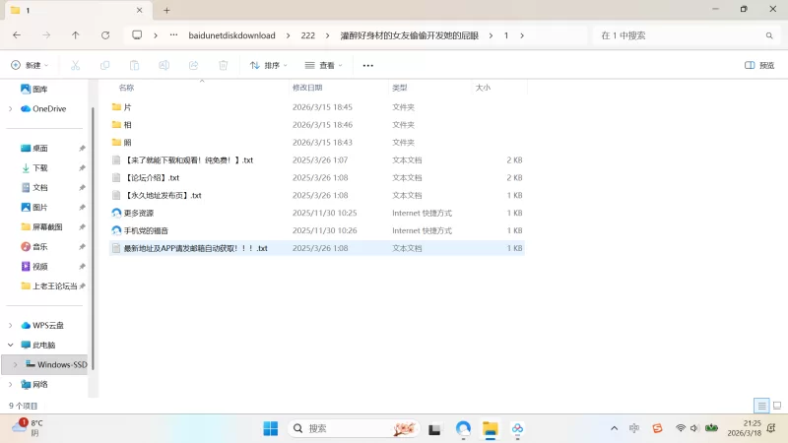Click the Cut scissors icon in toolbar
The width and height of the screenshot is (788, 443).
click(x=75, y=65)
